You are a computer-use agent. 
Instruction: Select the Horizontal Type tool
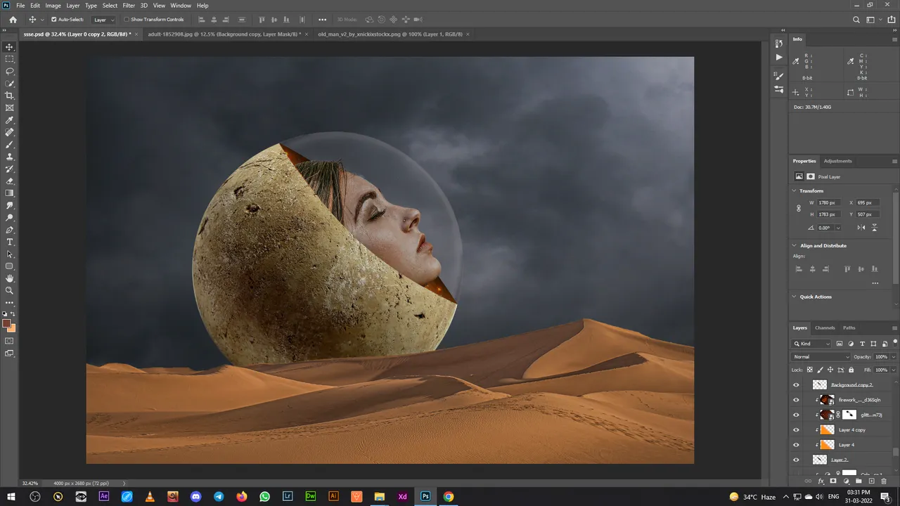point(9,242)
